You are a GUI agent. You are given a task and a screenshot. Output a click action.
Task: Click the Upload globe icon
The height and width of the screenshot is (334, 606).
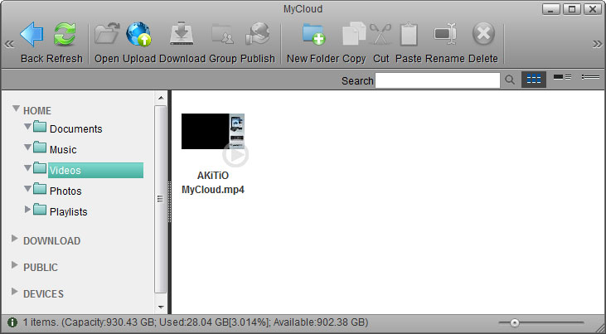[138, 36]
